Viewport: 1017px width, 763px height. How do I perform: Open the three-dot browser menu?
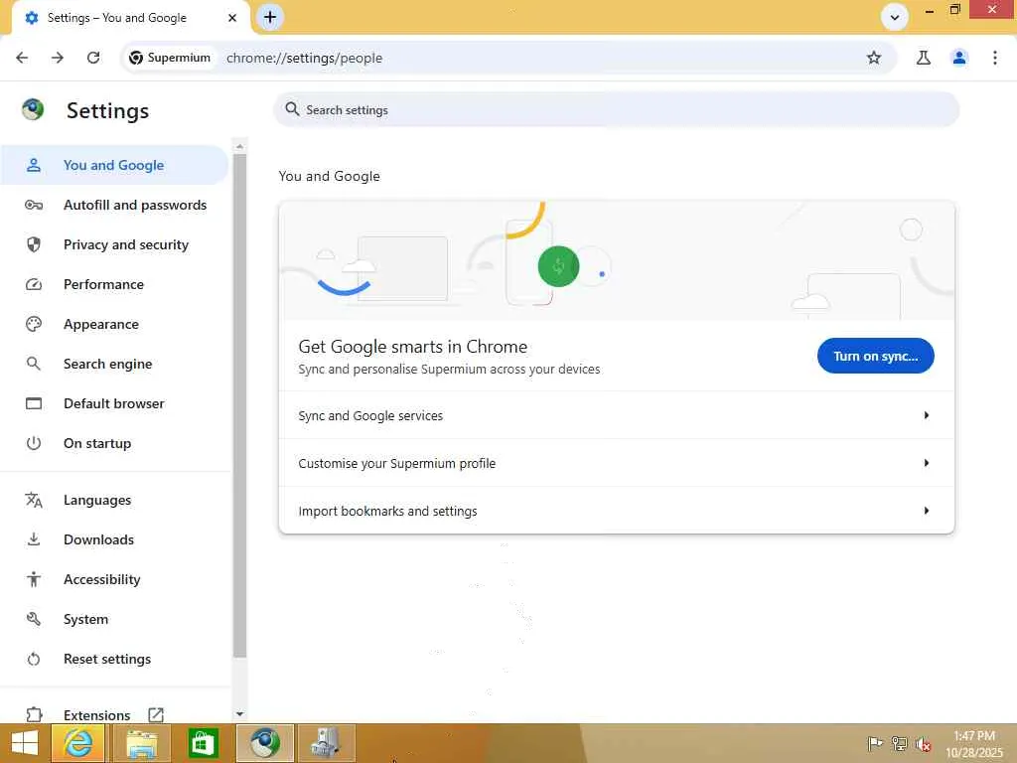click(x=995, y=58)
